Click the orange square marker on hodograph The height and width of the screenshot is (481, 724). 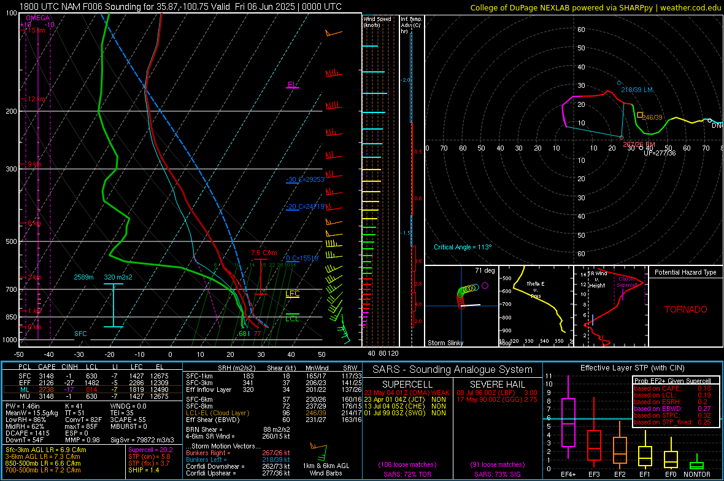(639, 115)
